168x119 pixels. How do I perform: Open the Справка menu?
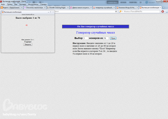[43, 4]
